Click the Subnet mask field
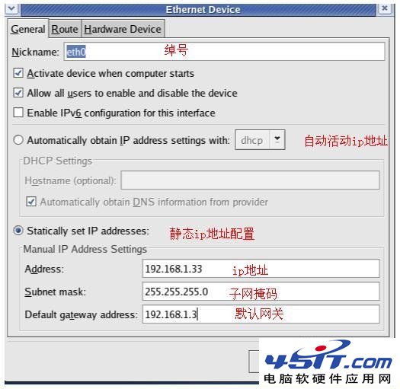Screen dimensions: 400x389 (261, 292)
